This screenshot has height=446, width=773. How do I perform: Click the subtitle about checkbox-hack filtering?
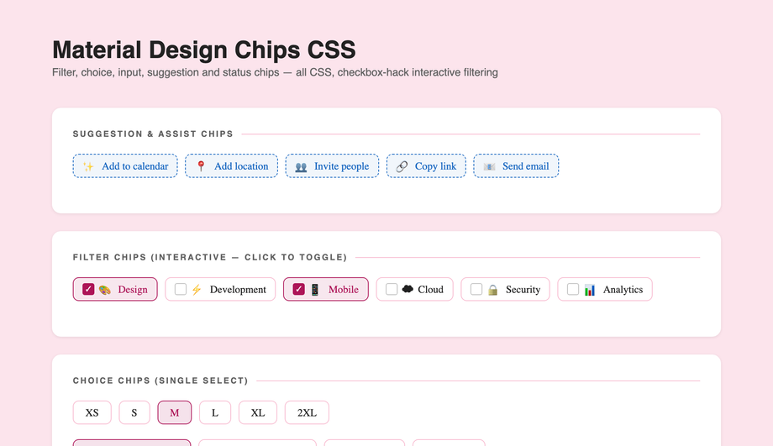point(275,72)
